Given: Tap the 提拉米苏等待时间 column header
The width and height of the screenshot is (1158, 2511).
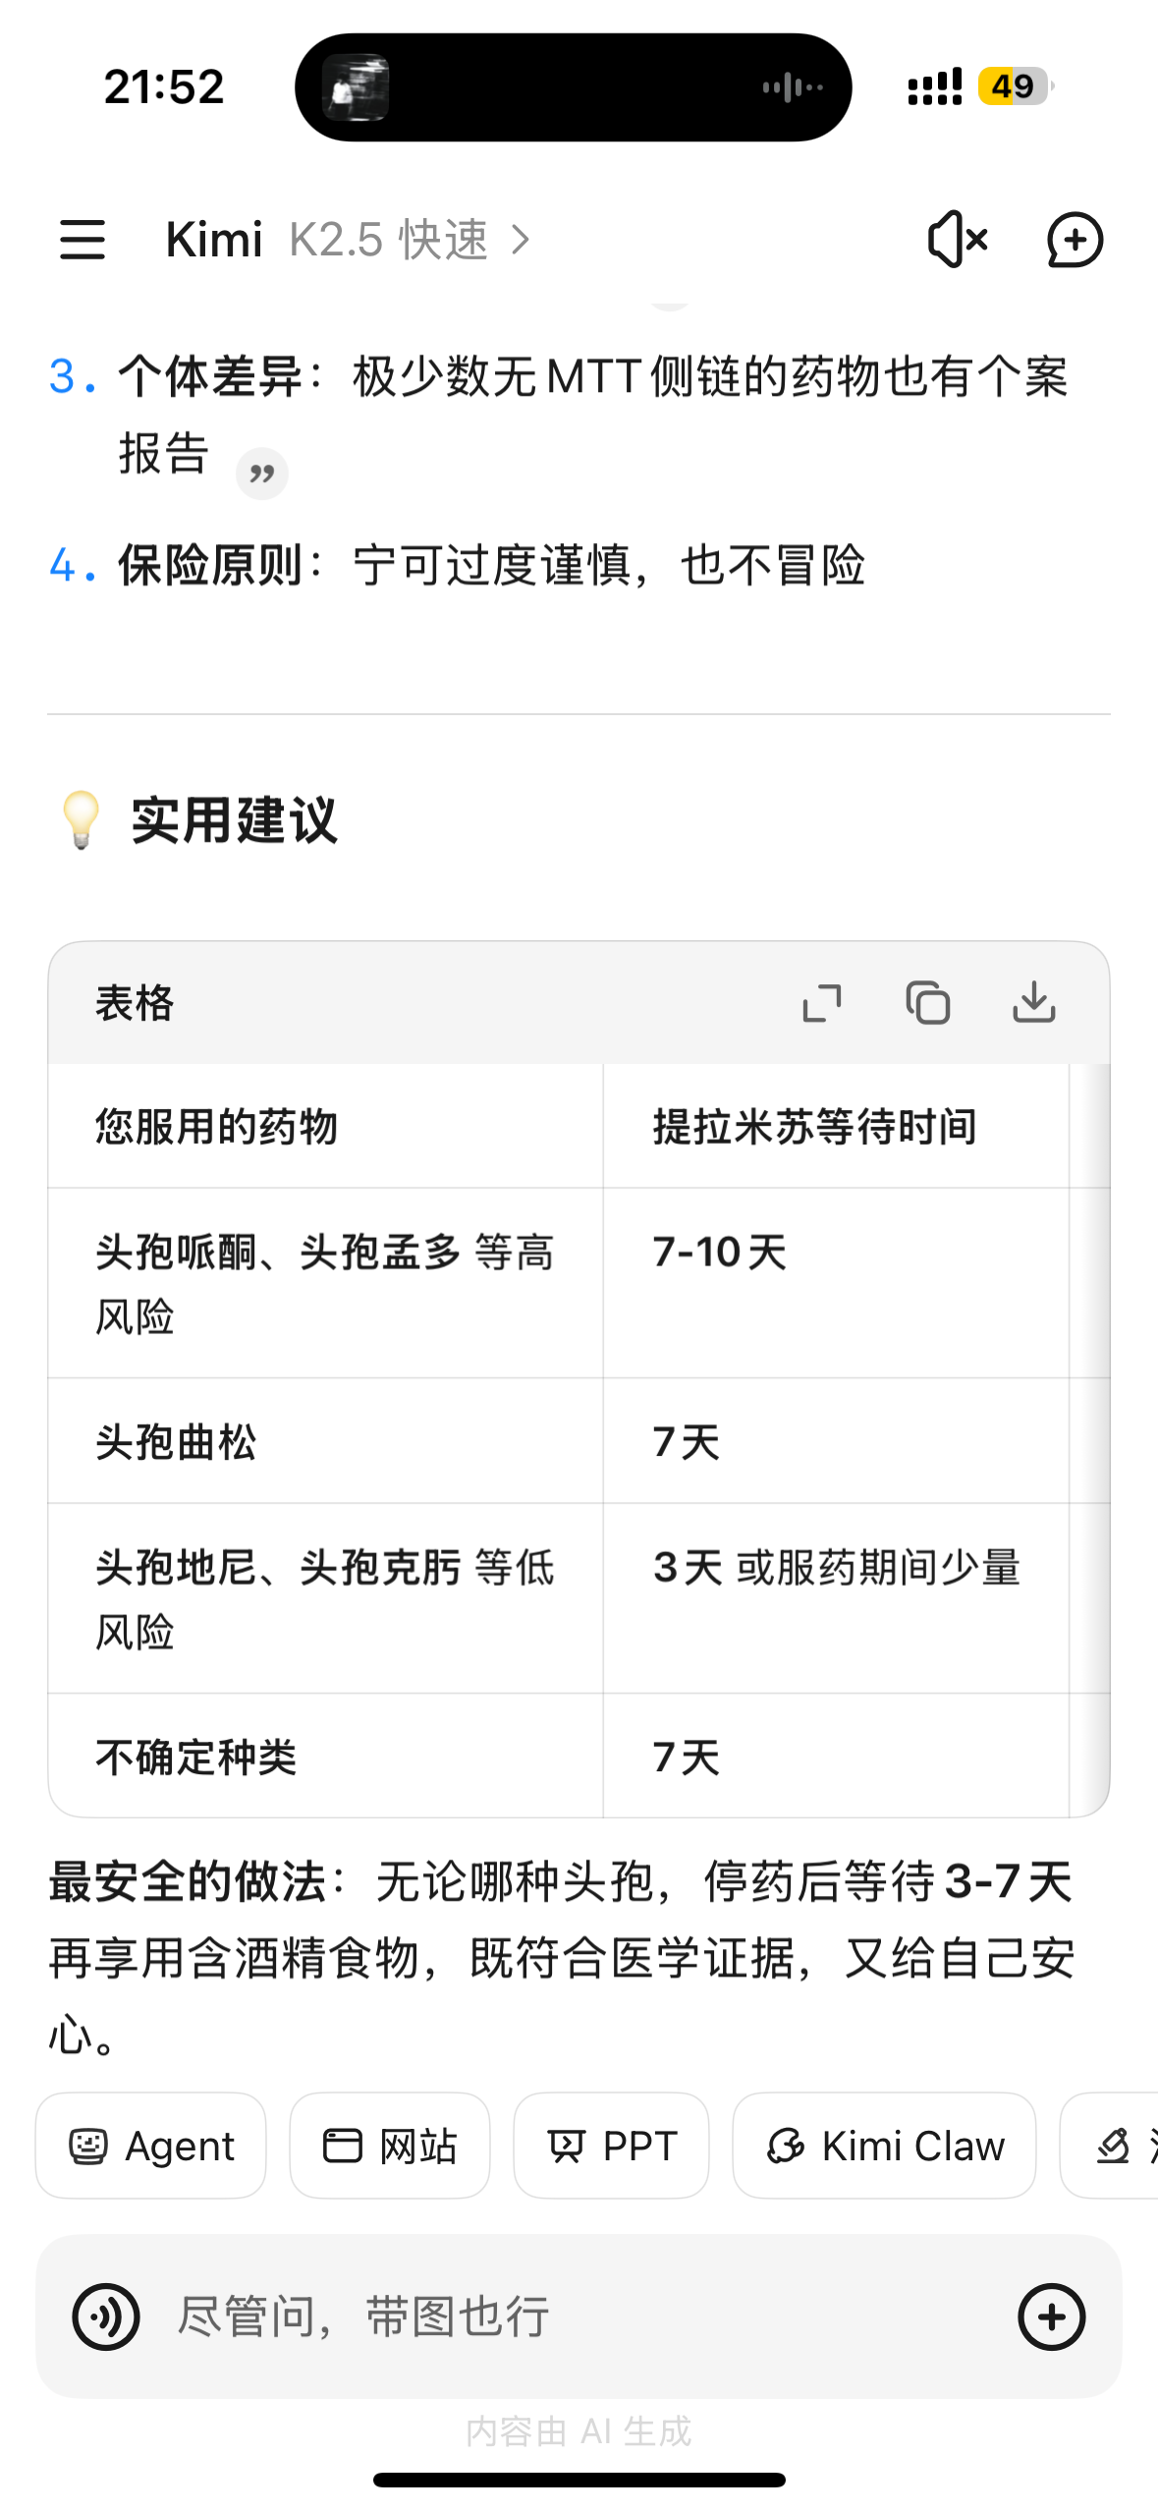Looking at the screenshot, I should (x=814, y=1126).
